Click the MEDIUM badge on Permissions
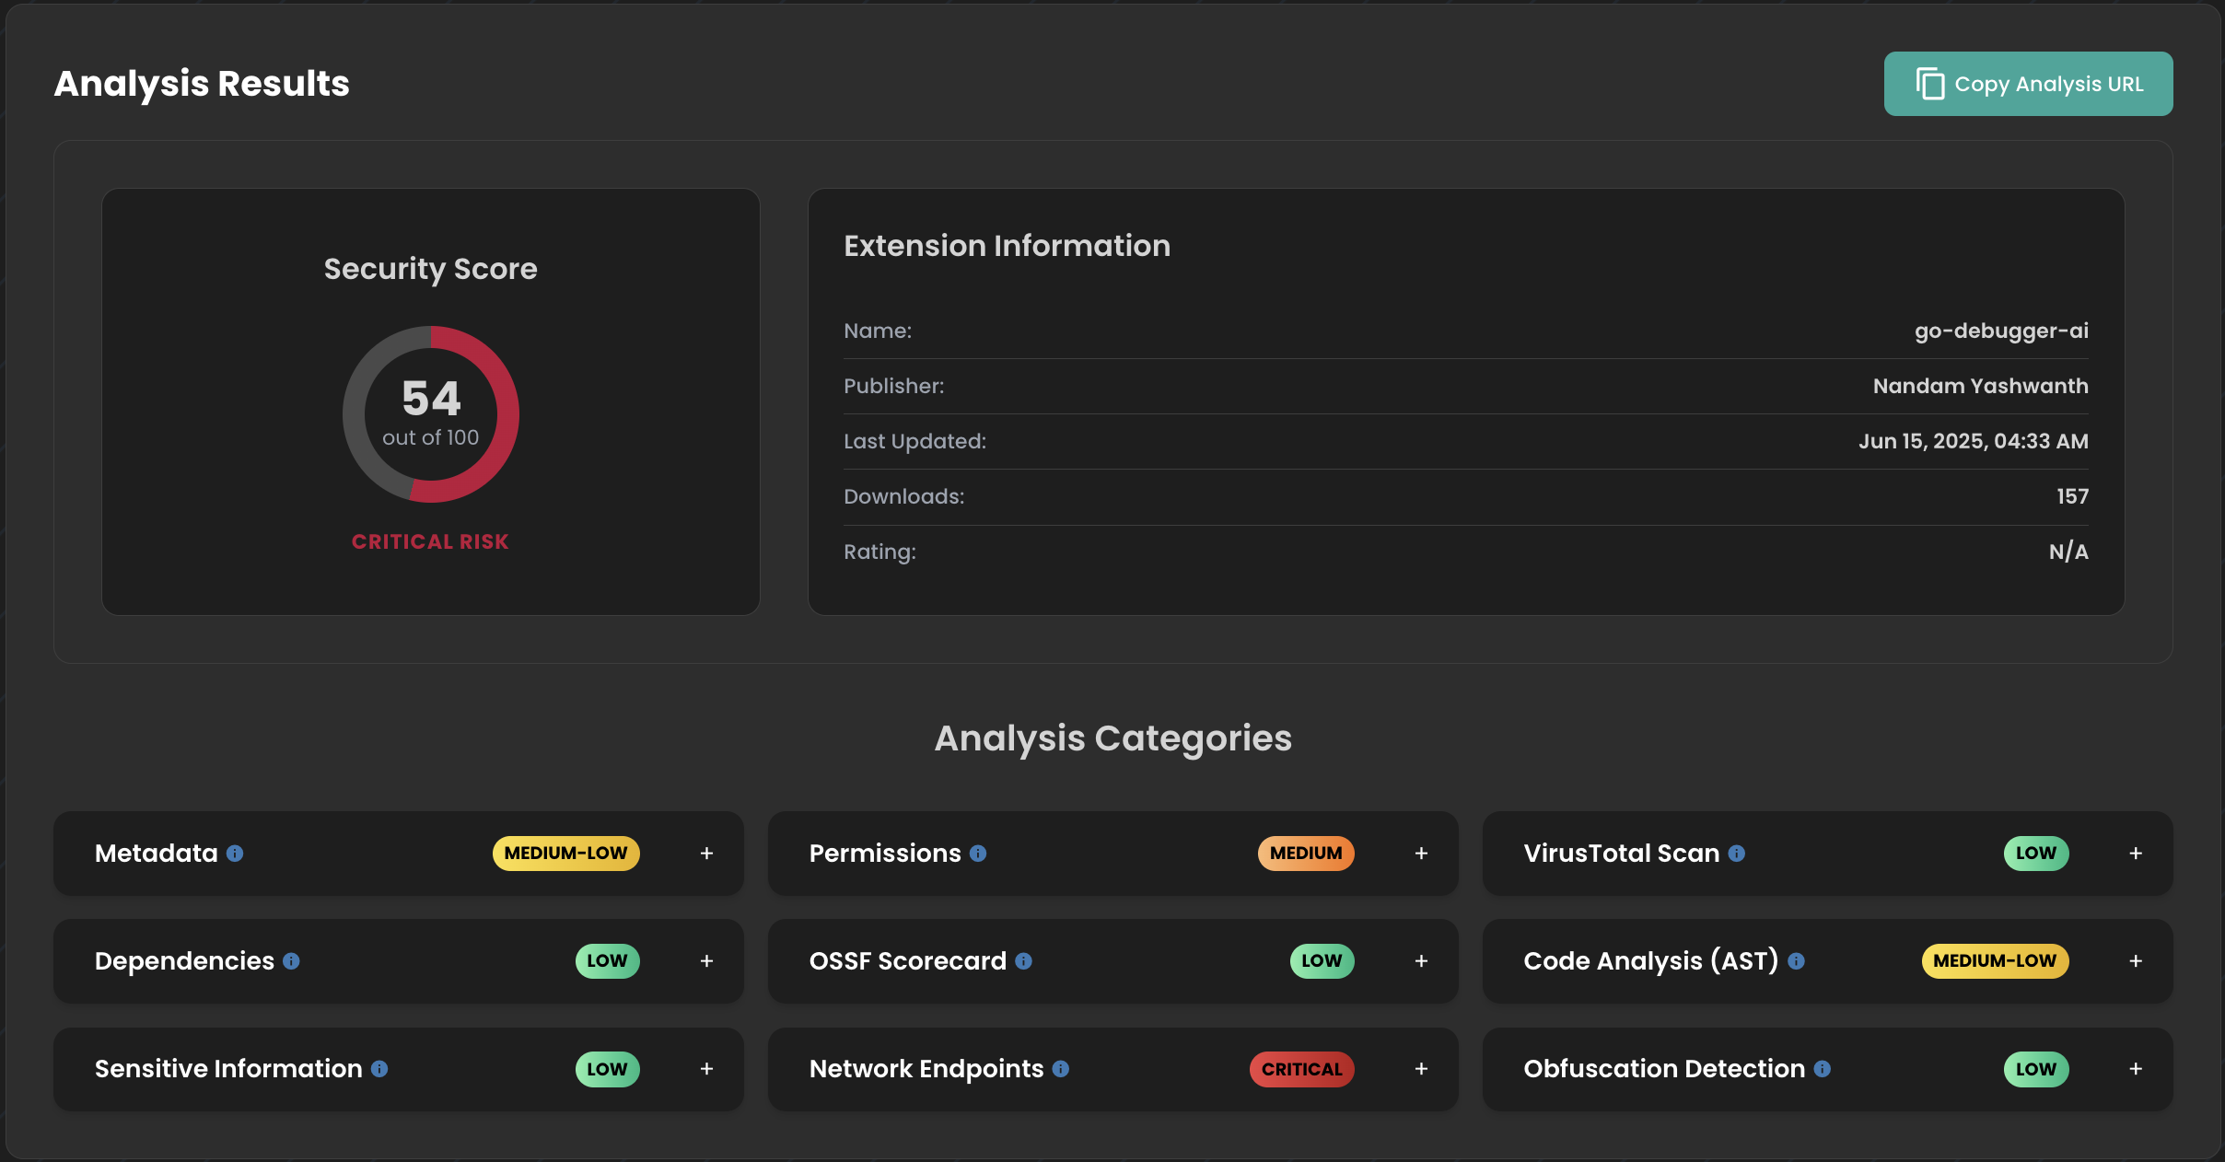This screenshot has height=1162, width=2225. [1305, 854]
